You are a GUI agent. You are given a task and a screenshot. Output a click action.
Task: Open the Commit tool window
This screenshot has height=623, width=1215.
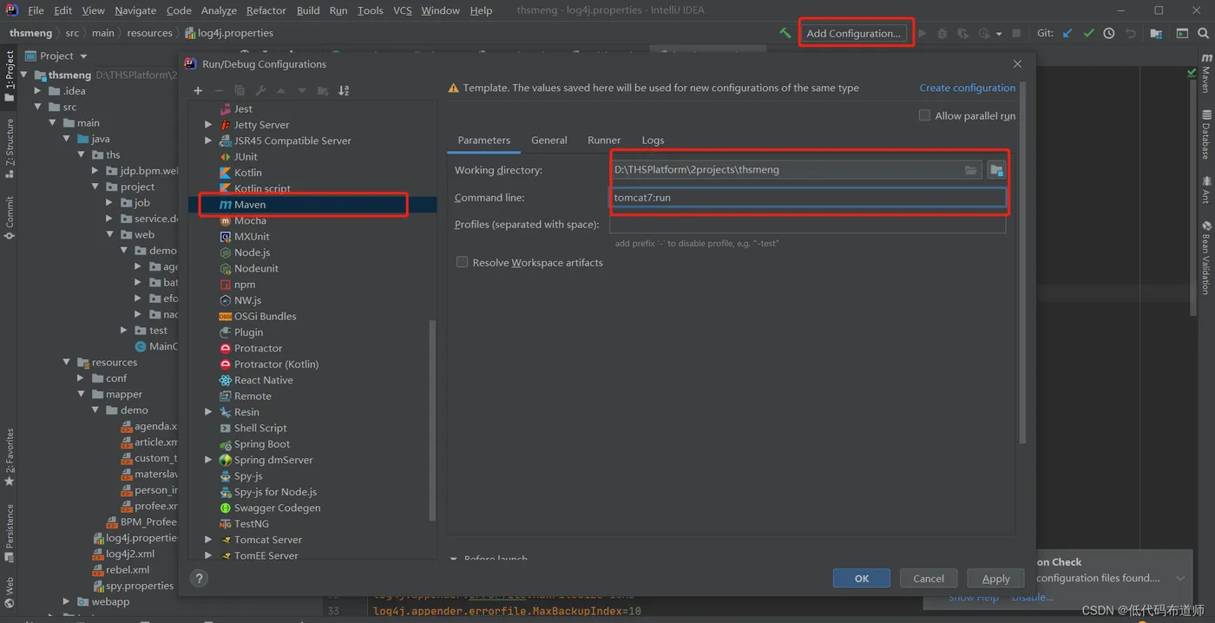(10, 217)
